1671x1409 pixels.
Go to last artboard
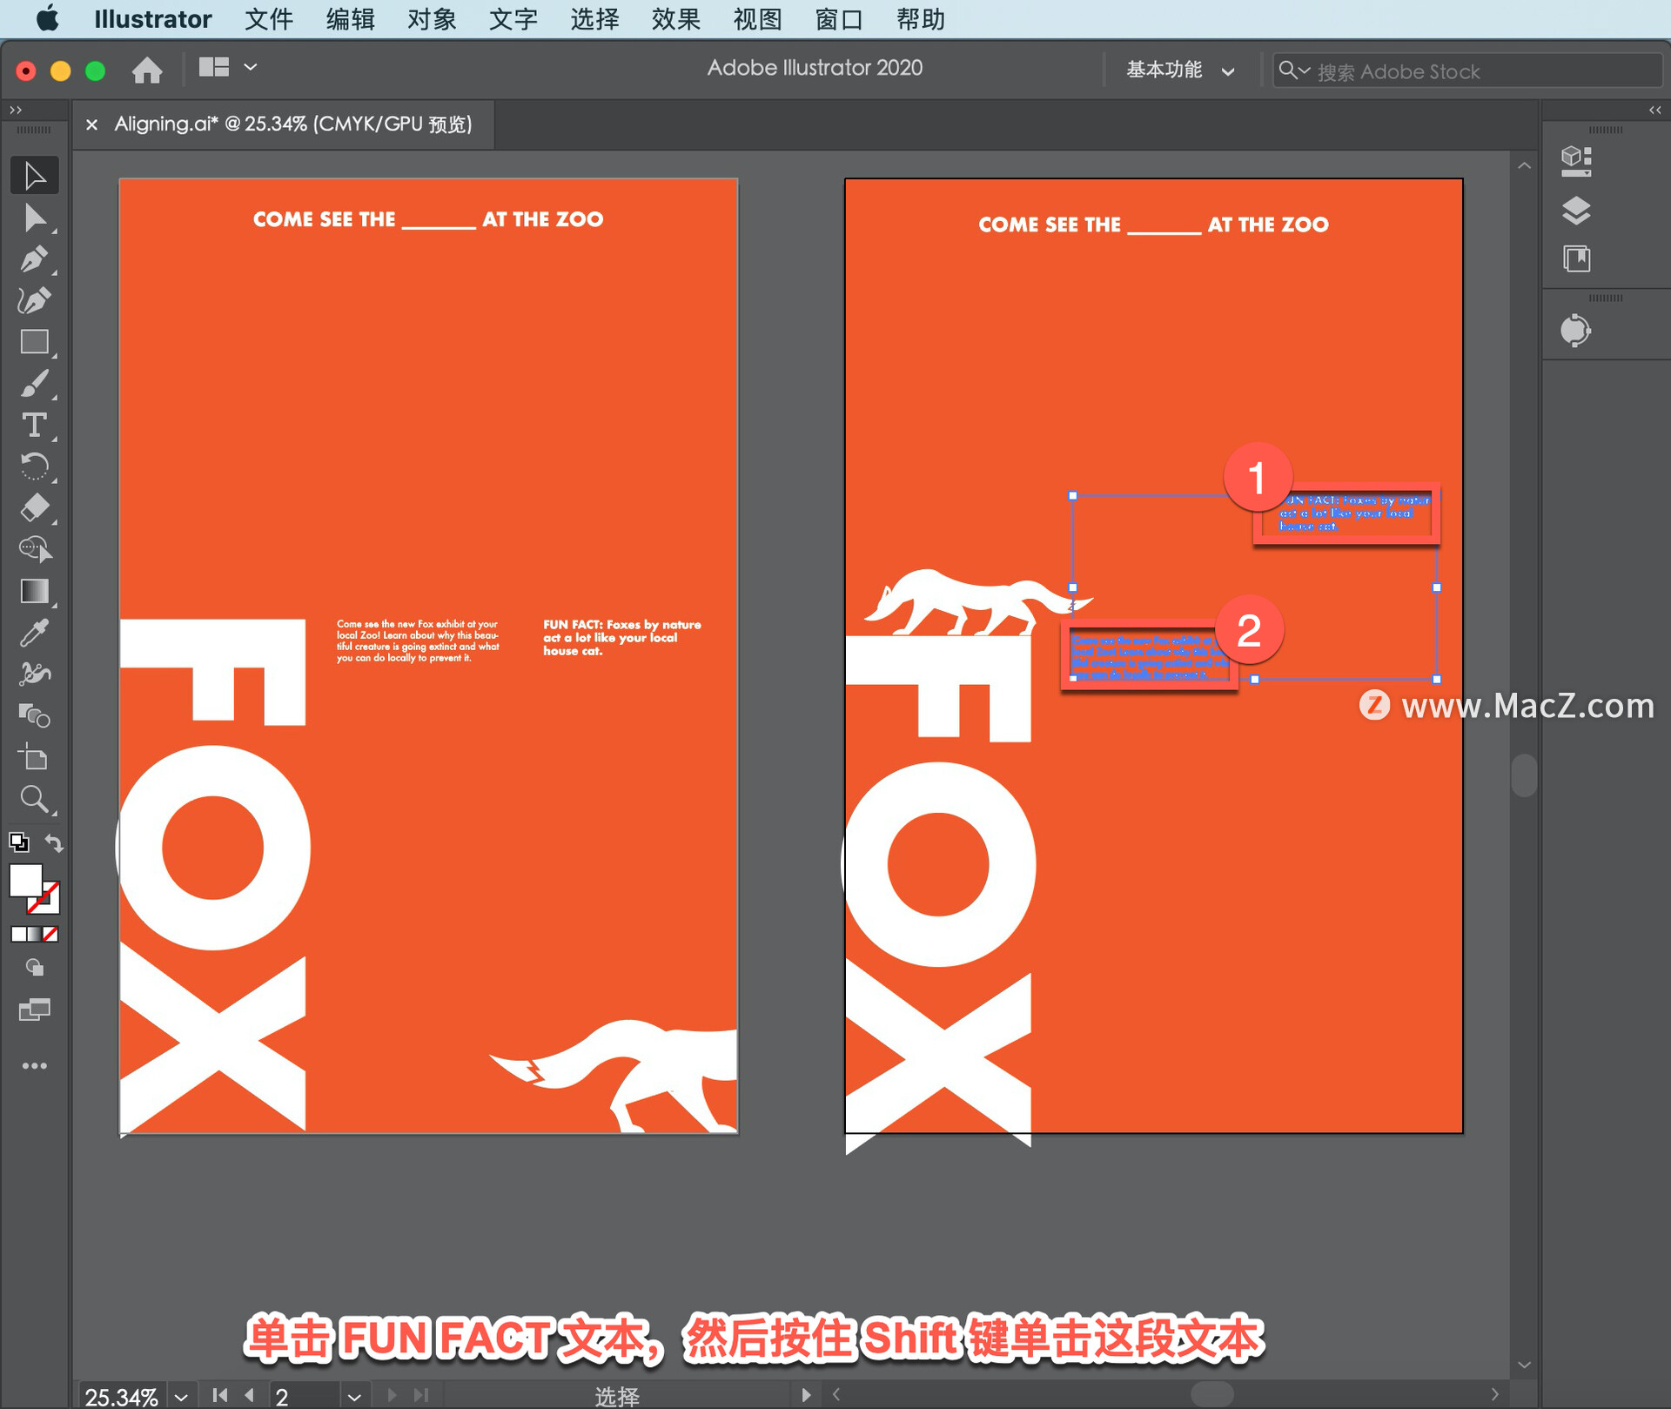point(421,1395)
